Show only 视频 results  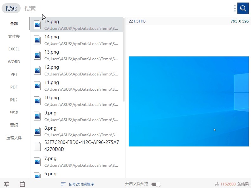click(14, 112)
